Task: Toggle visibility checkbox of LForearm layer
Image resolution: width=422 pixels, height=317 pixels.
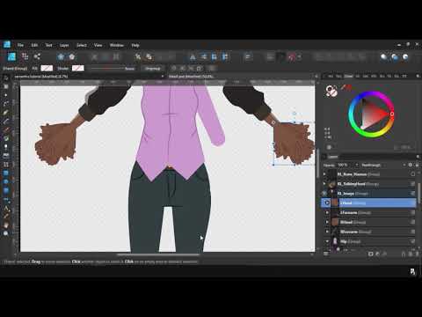Action: pos(412,212)
